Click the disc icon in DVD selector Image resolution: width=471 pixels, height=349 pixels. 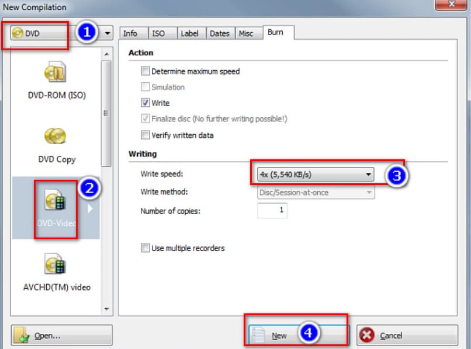tap(18, 33)
